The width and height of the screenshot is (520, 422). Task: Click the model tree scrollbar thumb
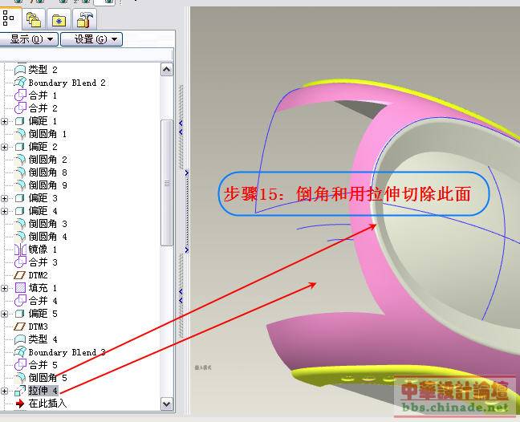pyautogui.click(x=166, y=183)
